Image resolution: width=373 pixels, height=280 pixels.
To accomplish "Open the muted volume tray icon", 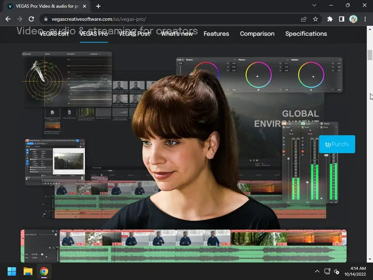I will 337,271.
